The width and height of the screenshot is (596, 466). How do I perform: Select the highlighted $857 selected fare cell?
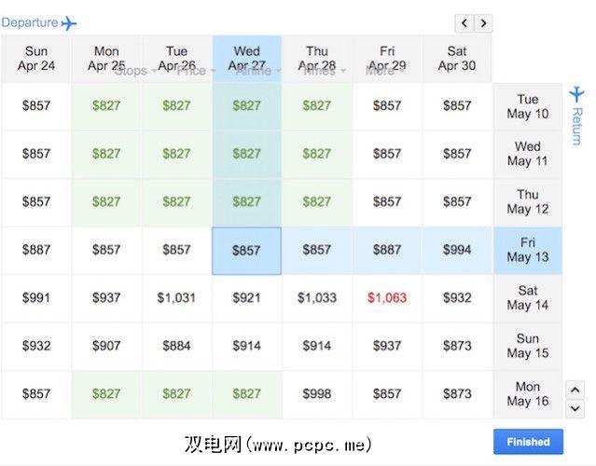pyautogui.click(x=247, y=250)
